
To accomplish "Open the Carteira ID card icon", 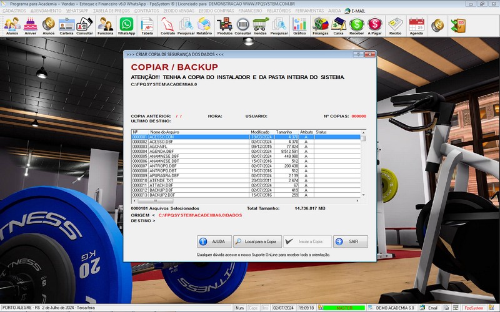I will pos(66,26).
